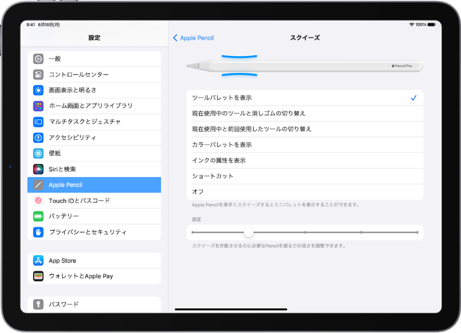The image size is (461, 333).
Task: Open マルチタスクとジェスチャ row
Action: (x=94, y=122)
